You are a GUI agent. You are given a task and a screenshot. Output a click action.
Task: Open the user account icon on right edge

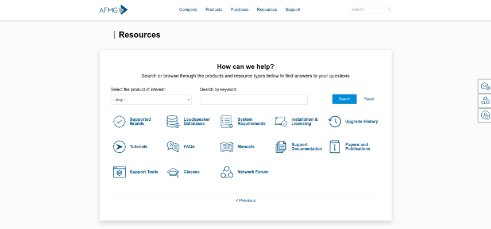coord(485,115)
